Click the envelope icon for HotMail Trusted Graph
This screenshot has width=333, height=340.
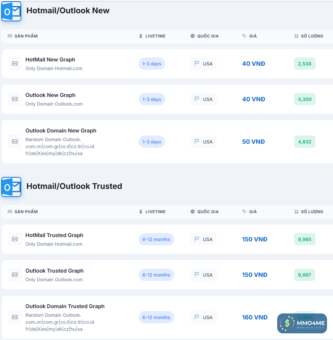(x=15, y=239)
